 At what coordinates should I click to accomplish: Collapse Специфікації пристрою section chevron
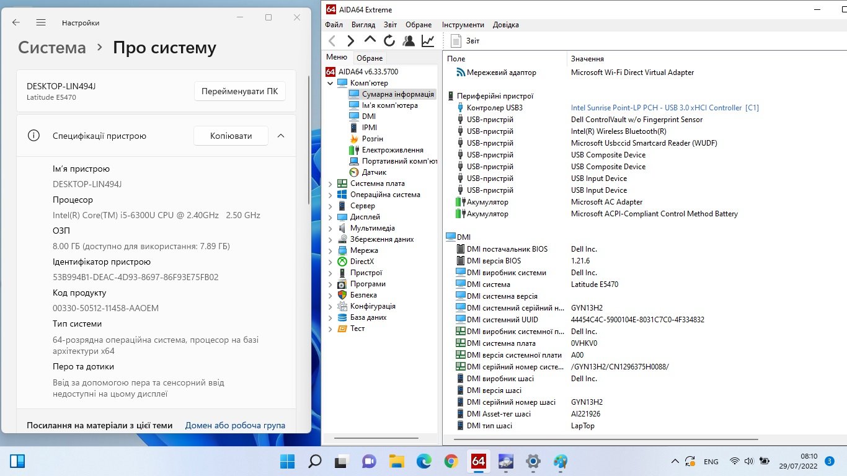tap(281, 136)
